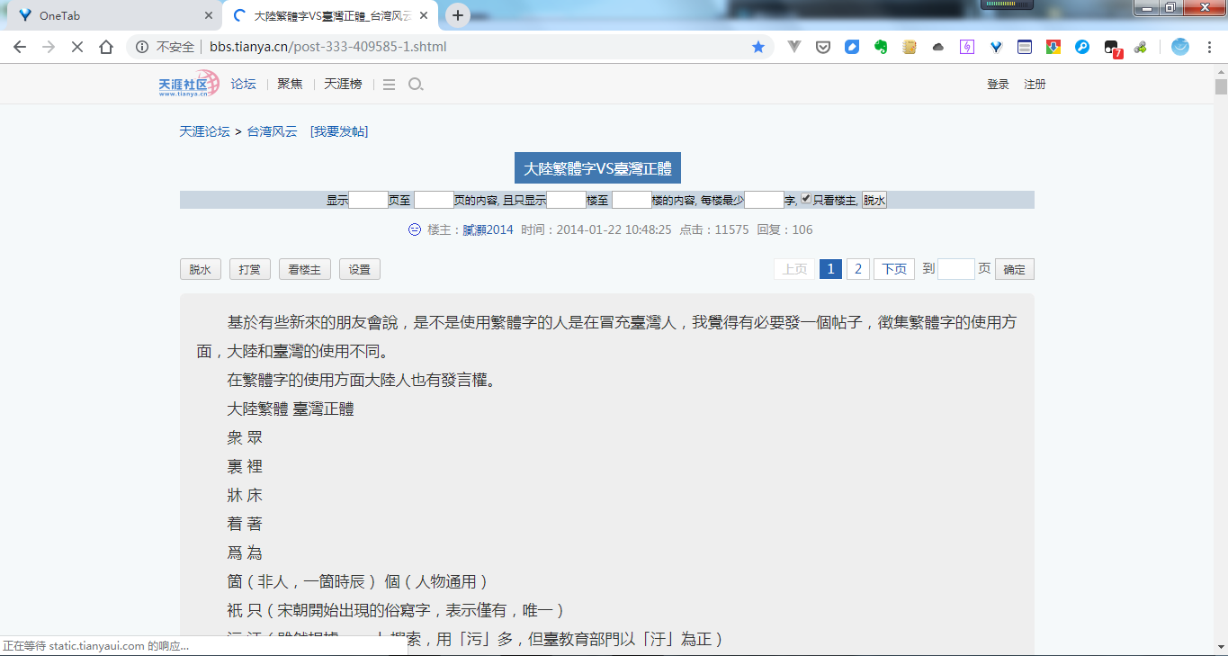Stop loading the current page
This screenshot has width=1228, height=656.
pos(76,47)
